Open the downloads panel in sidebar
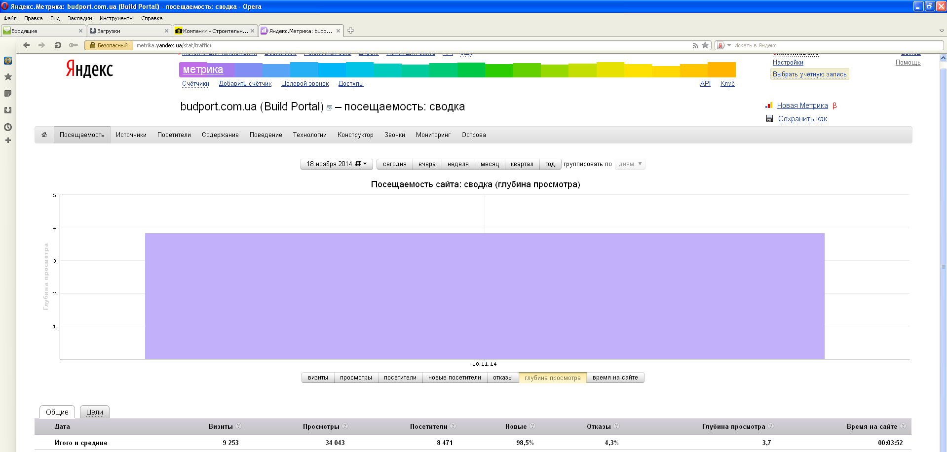This screenshot has width=947, height=452. pyautogui.click(x=8, y=110)
